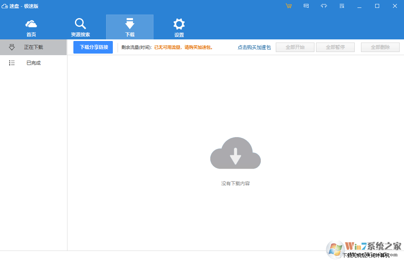Switch to 已完成 completed list
Screen dimensions: 404x260
34,63
